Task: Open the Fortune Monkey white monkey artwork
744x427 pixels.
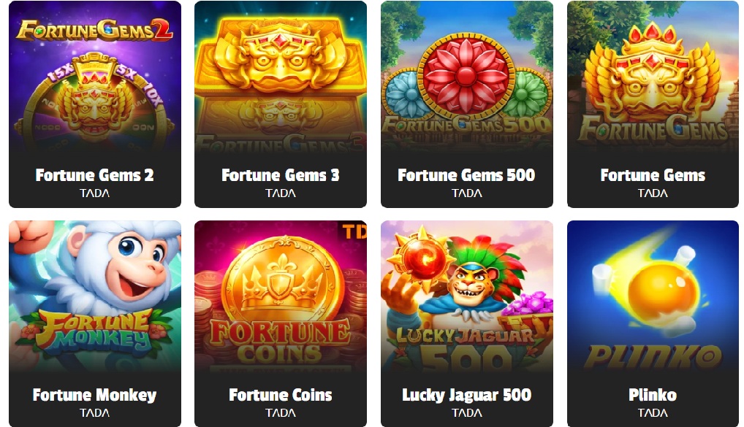Action: (x=95, y=296)
